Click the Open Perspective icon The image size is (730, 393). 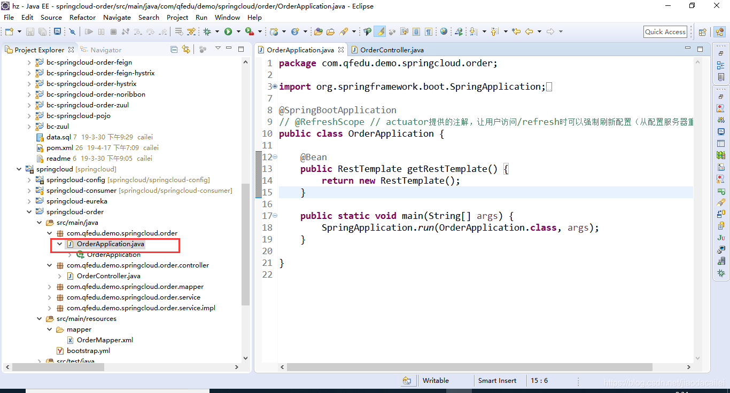tap(703, 32)
